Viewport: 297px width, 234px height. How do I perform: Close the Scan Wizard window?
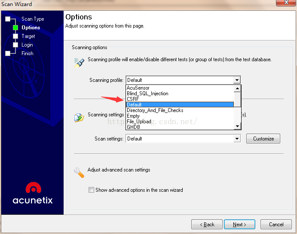click(x=286, y=3)
